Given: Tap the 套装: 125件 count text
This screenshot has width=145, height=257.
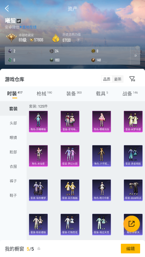Looking at the screenshot, I should tap(38, 106).
